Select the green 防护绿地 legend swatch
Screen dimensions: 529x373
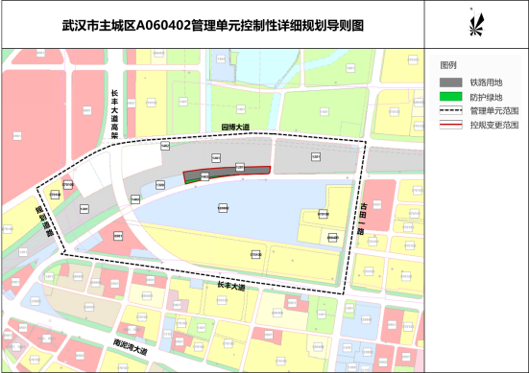coord(450,97)
